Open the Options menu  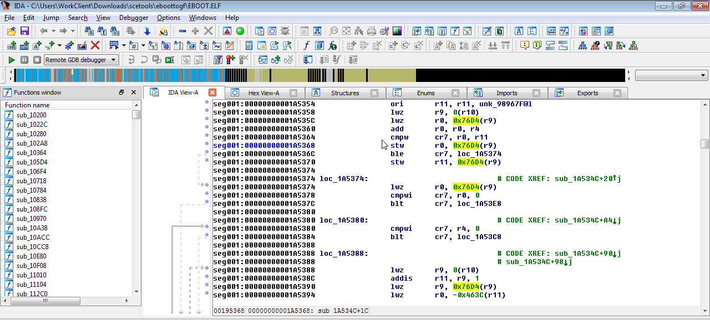[x=169, y=18]
